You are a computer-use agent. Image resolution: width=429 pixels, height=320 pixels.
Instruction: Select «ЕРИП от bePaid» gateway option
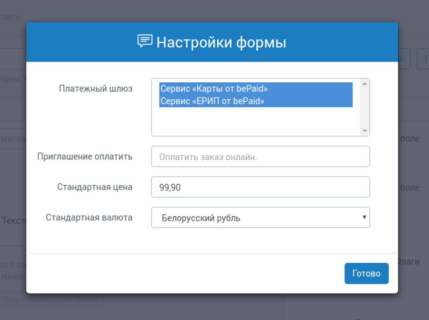256,101
